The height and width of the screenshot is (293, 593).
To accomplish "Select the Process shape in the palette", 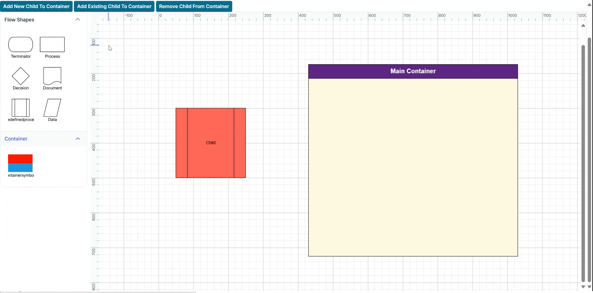I will coord(52,44).
